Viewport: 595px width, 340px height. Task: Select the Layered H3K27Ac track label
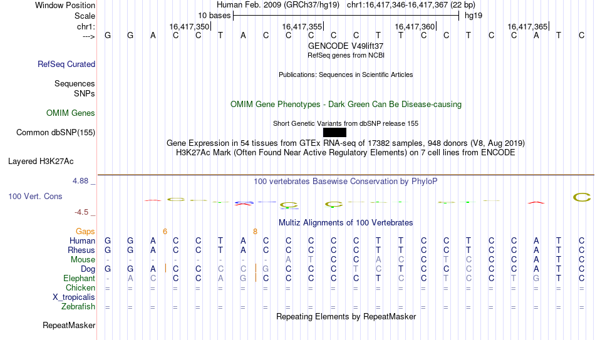(41, 162)
